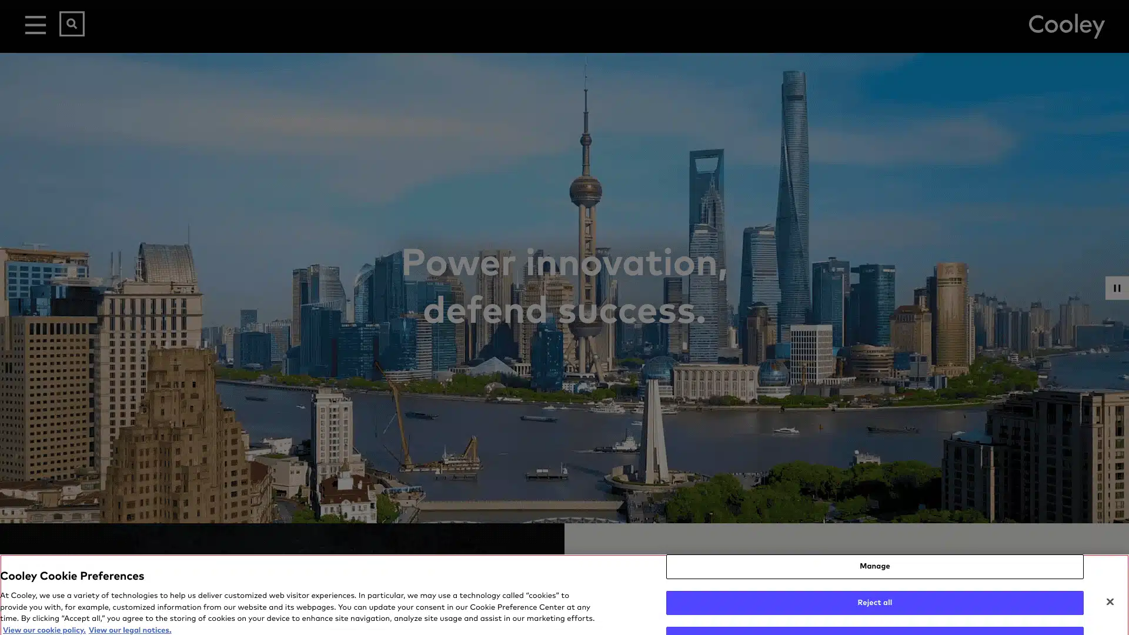
Task: Click the empty center of the black header bar
Action: point(564,26)
